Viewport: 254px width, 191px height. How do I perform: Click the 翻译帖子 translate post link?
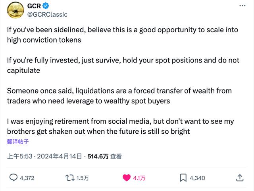tap(18, 142)
